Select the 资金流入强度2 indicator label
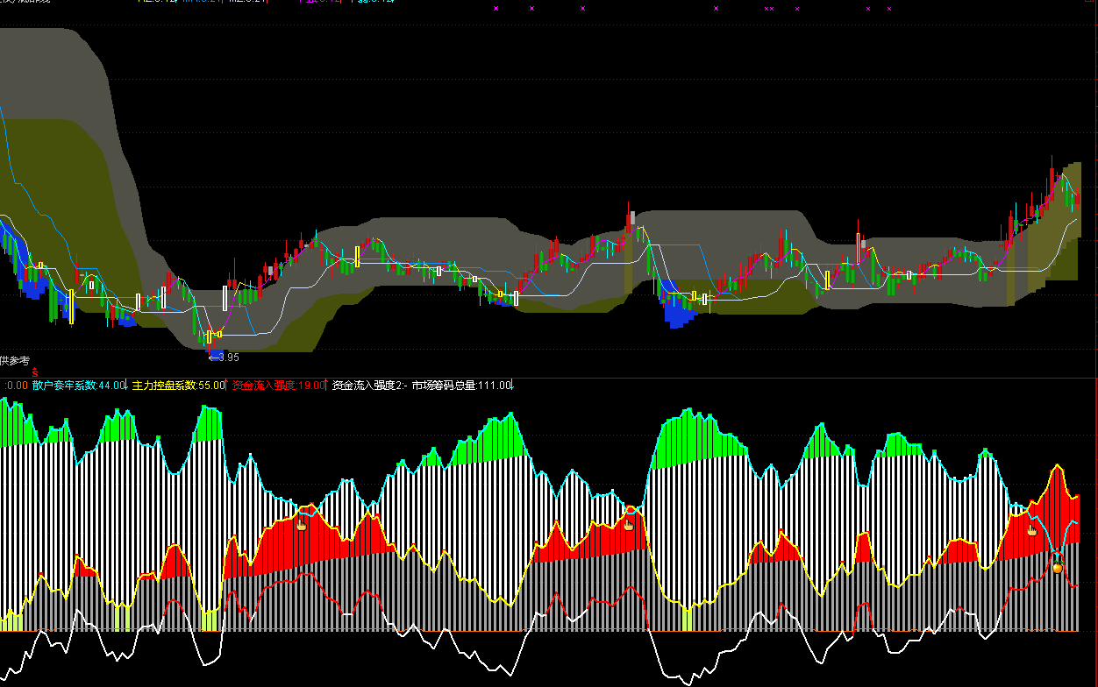Screen dimensions: 1098x687 (368, 385)
